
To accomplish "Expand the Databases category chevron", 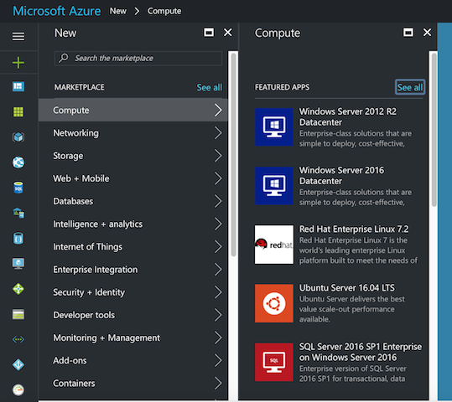I will coord(218,201).
